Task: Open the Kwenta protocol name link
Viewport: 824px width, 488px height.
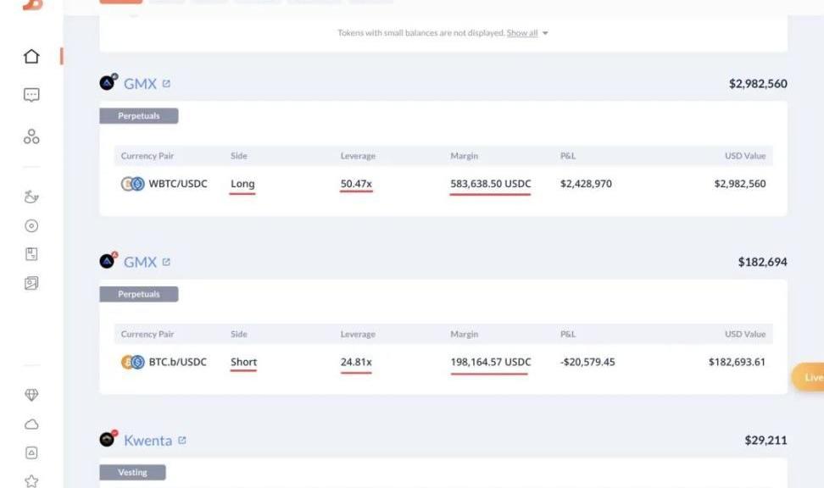Action: coord(148,441)
